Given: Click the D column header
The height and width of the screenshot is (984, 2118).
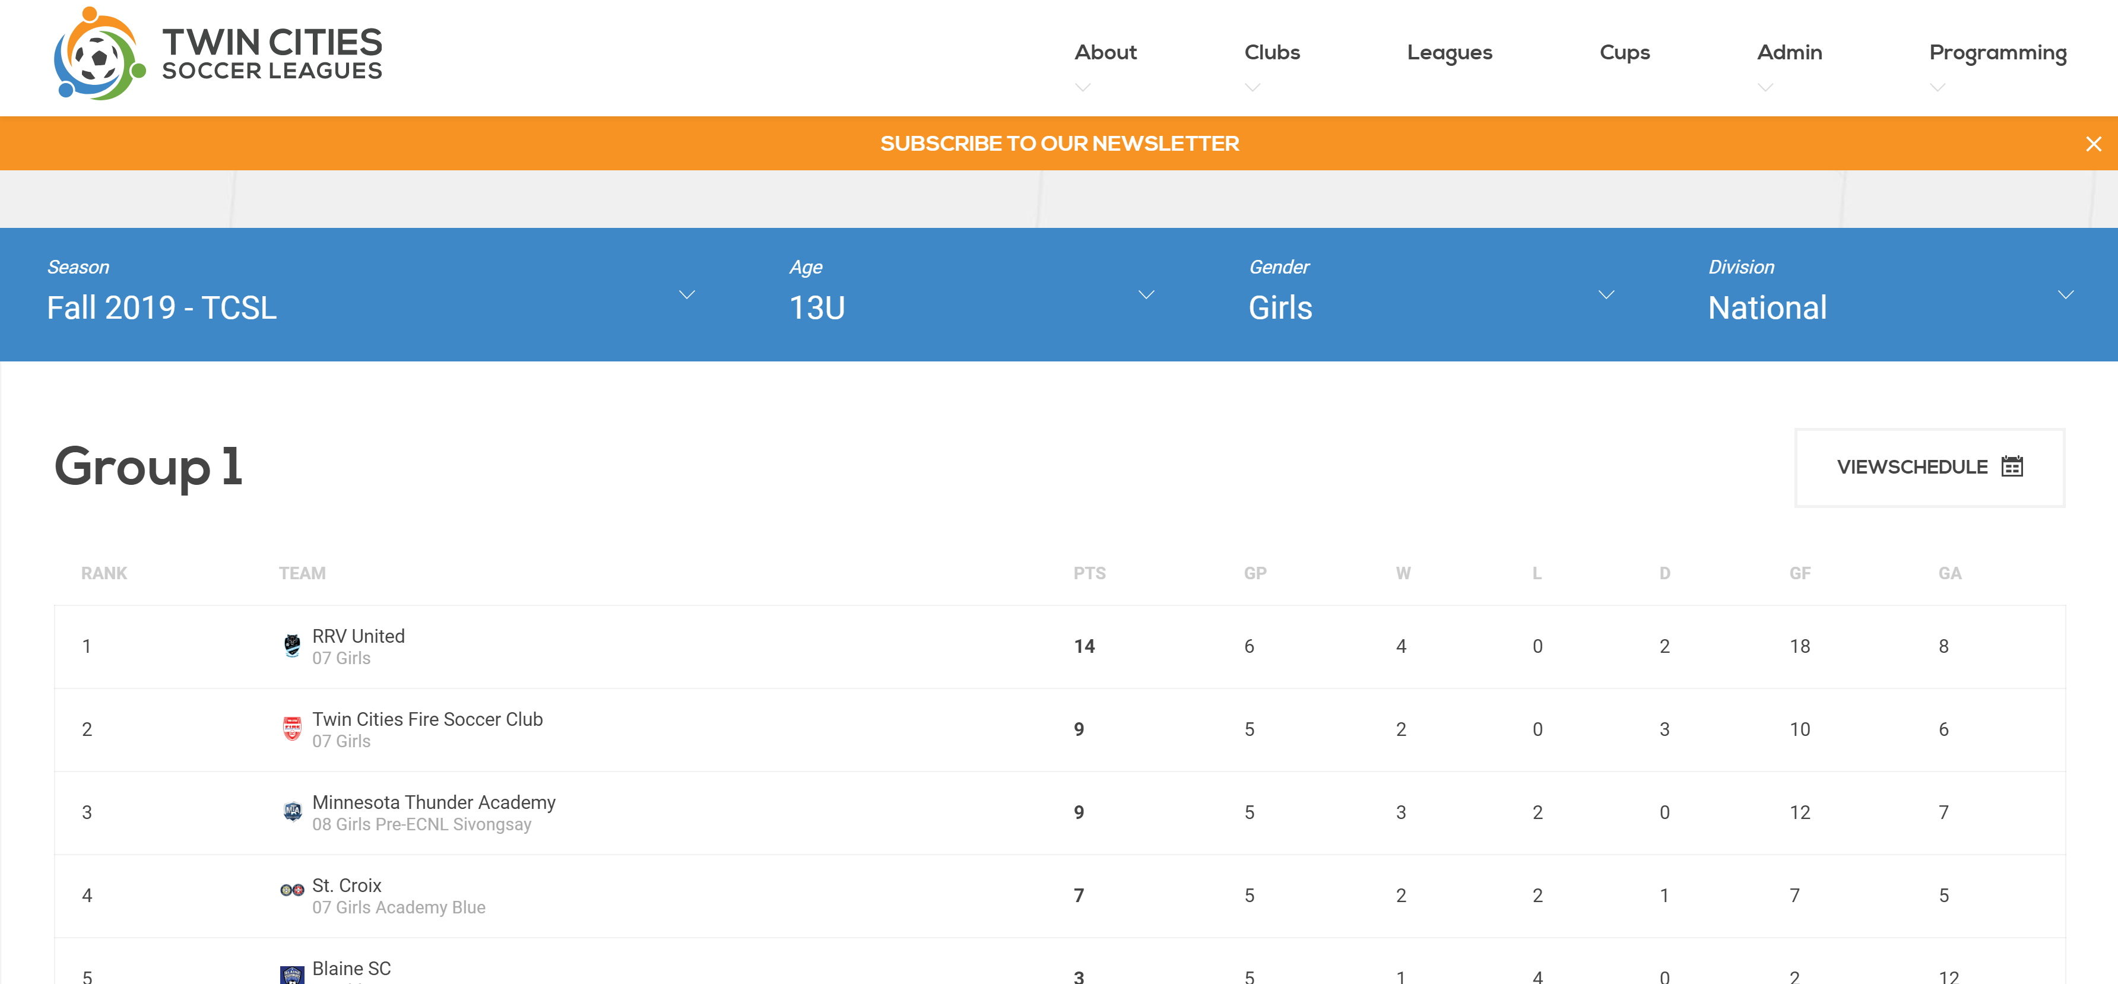Looking at the screenshot, I should 1664,573.
